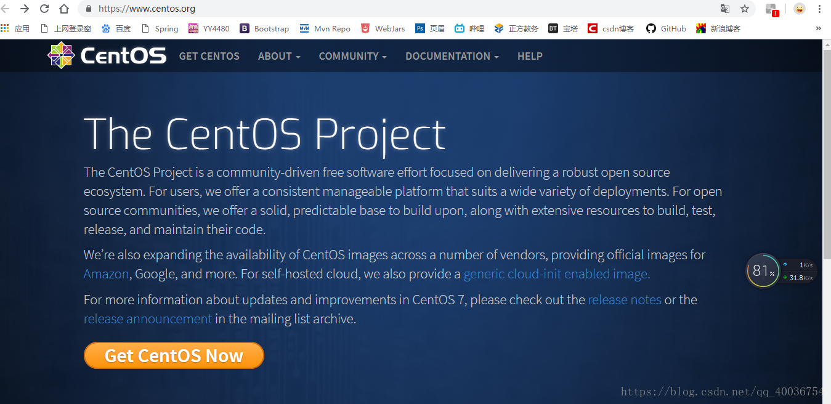Click the Get CentOS Now button
Viewport: 831px width, 404px height.
174,355
